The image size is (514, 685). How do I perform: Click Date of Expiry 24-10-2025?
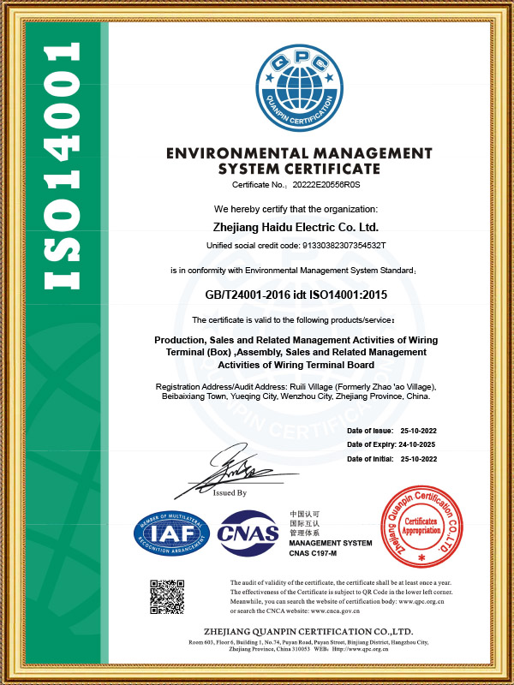(391, 444)
